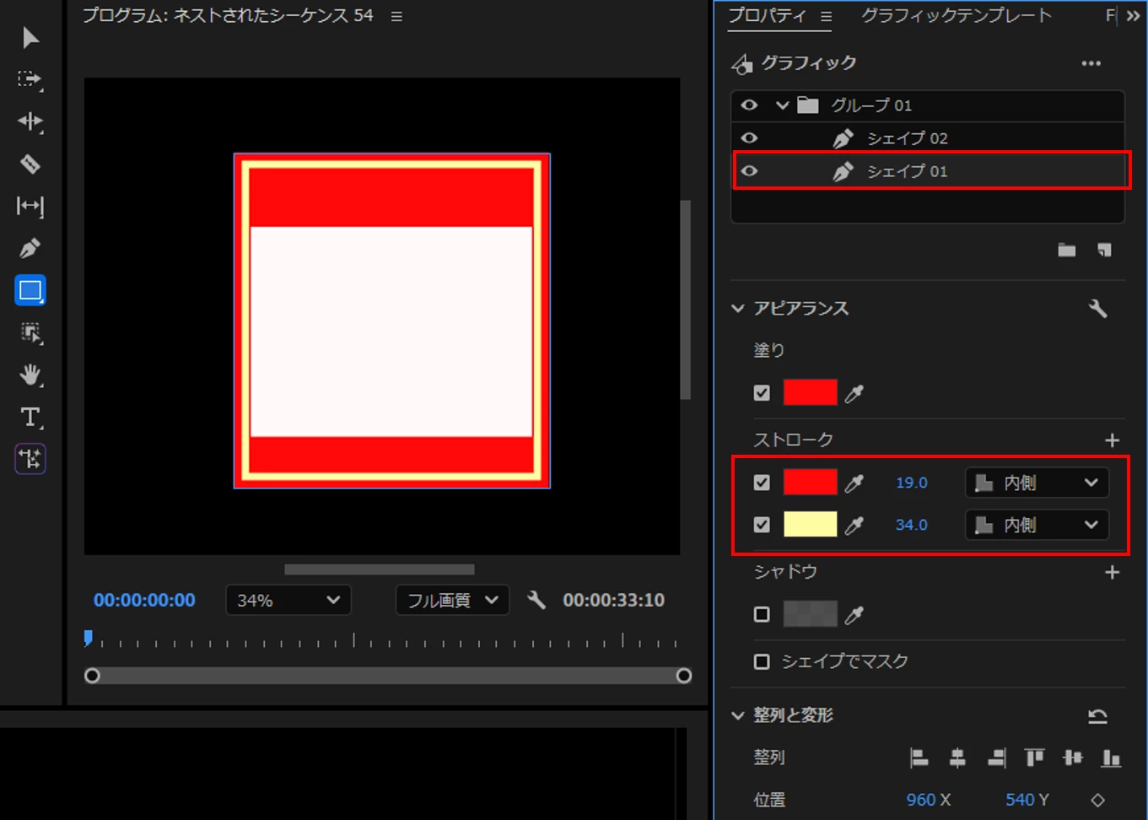Open the yellow stroke color swatch
Image resolution: width=1148 pixels, height=820 pixels.
pyautogui.click(x=811, y=525)
